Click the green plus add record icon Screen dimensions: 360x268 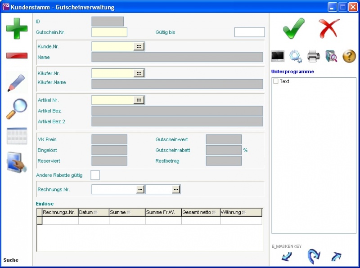click(17, 28)
